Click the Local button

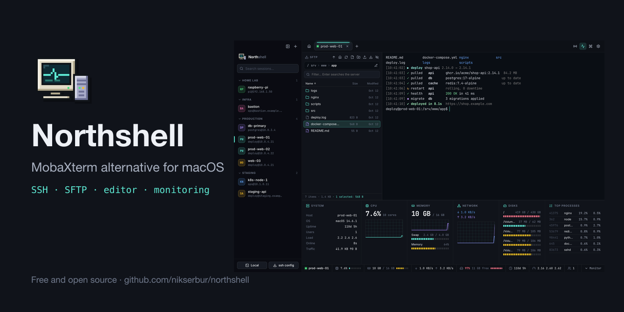coord(252,265)
